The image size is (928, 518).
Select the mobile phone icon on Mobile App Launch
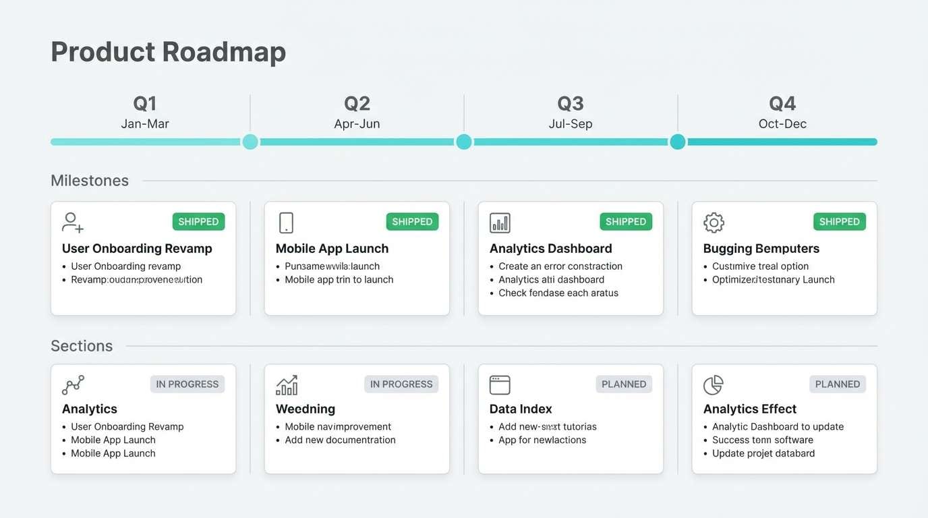point(285,222)
